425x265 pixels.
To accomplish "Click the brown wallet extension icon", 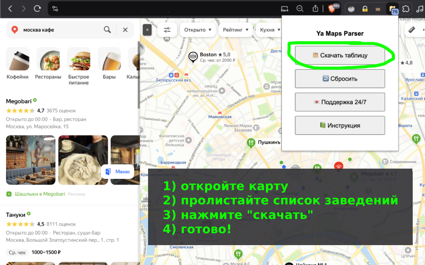I will click(378, 9).
